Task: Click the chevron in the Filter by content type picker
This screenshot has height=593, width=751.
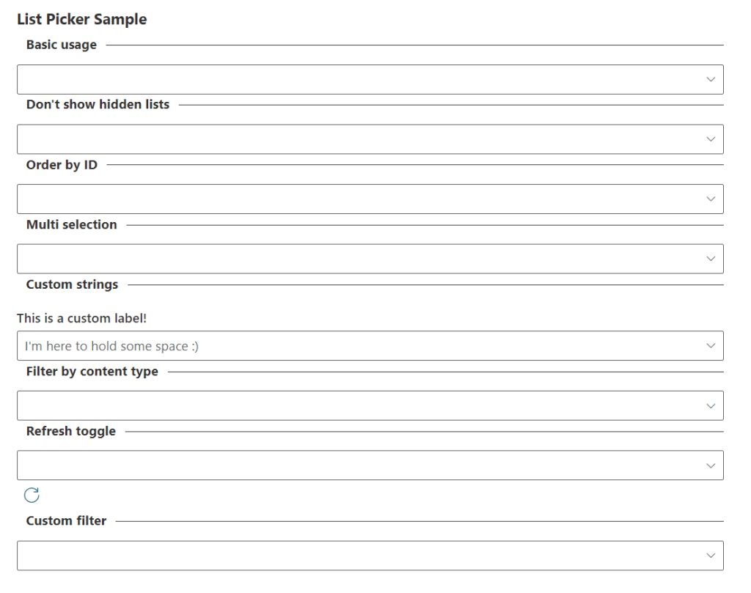Action: click(x=710, y=405)
